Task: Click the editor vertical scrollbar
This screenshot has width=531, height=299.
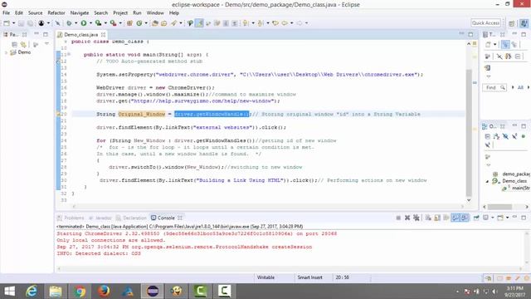Action: click(469, 132)
